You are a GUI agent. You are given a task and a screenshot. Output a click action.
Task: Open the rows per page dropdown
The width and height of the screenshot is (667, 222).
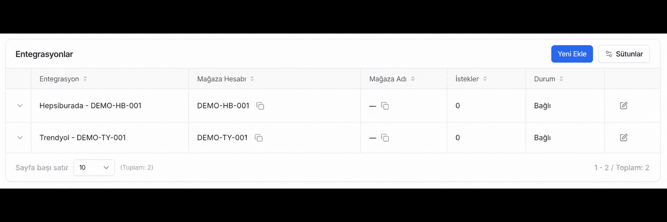pyautogui.click(x=94, y=167)
